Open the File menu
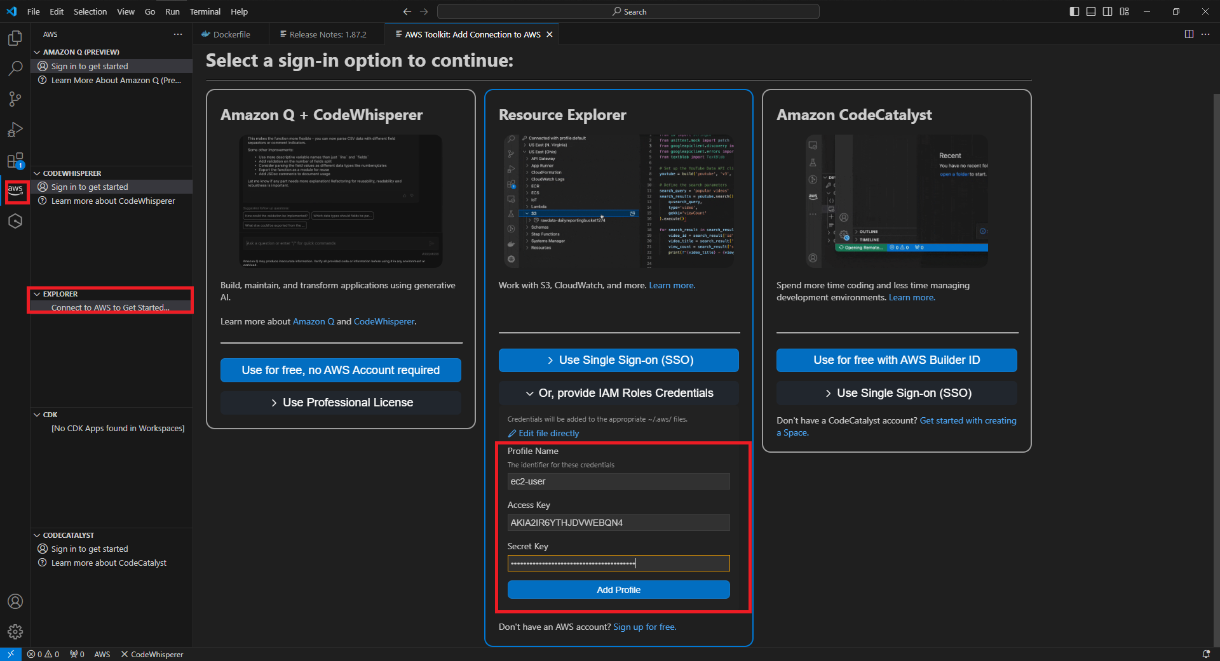This screenshot has width=1220, height=661. pyautogui.click(x=34, y=11)
